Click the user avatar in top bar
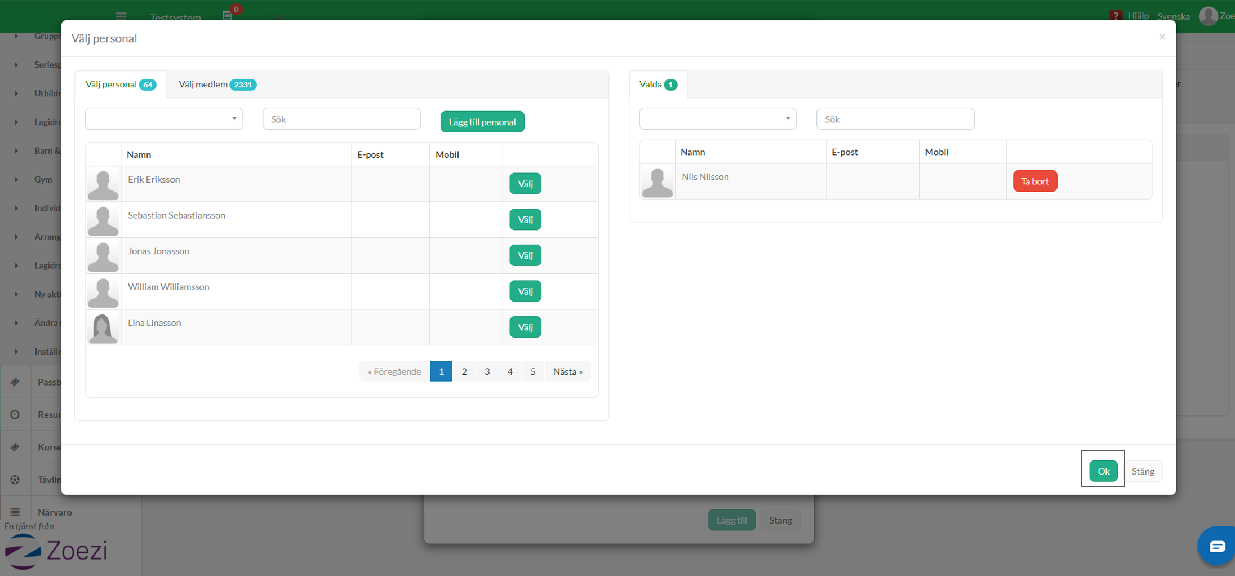The image size is (1235, 576). (1207, 15)
